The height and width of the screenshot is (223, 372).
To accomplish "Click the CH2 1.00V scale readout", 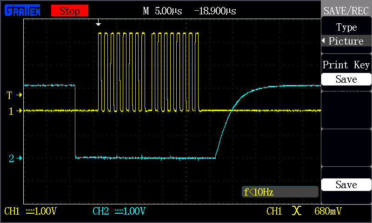I will pos(119,211).
